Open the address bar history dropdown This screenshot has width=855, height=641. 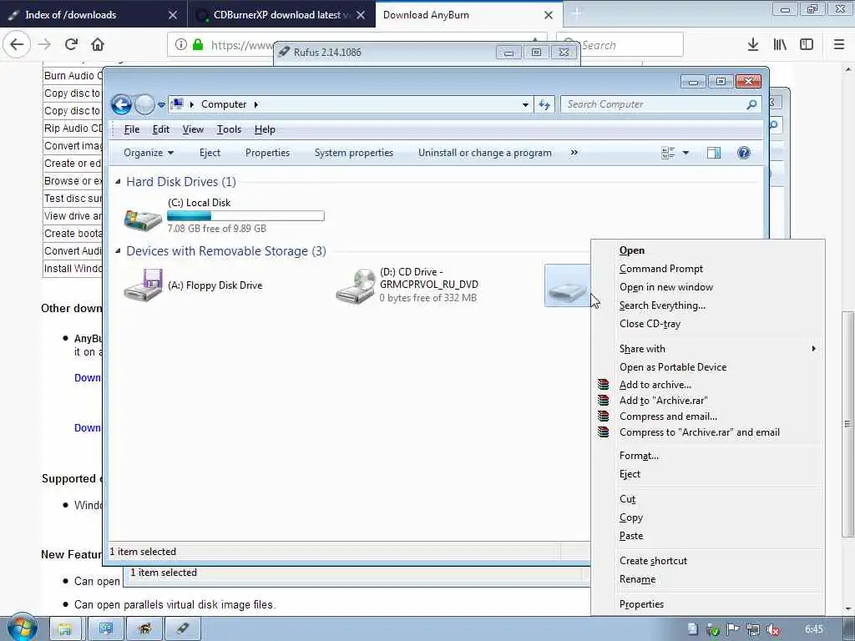coord(525,104)
